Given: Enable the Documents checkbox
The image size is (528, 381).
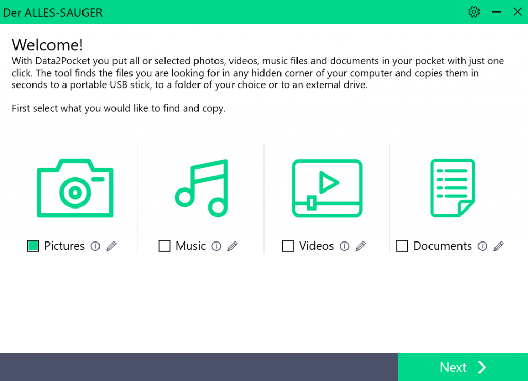Looking at the screenshot, I should pyautogui.click(x=402, y=246).
